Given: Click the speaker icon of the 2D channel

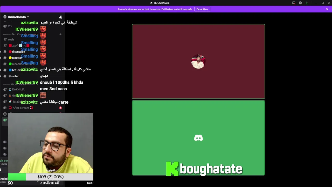Looking at the screenshot, I should [5, 26].
